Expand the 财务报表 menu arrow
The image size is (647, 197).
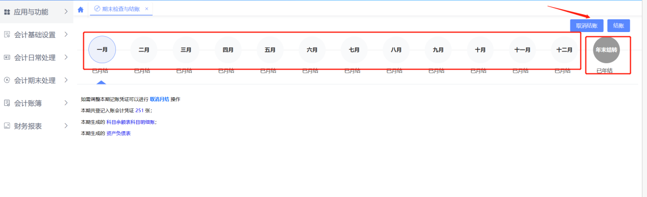click(66, 126)
